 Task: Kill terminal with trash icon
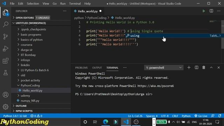[x=204, y=68]
